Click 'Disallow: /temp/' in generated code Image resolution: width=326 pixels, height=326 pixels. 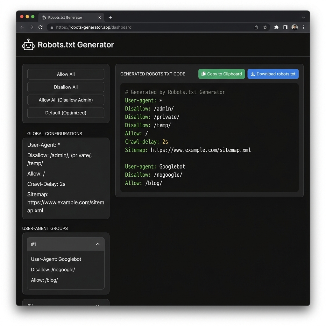click(148, 125)
